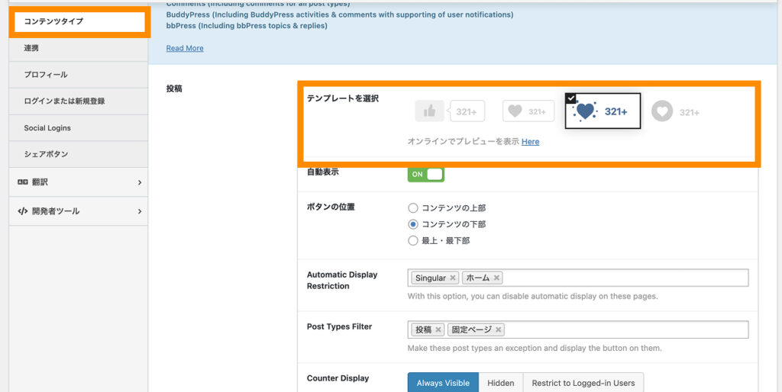The width and height of the screenshot is (782, 392).
Task: Set Counter Display to Hidden
Action: click(501, 383)
